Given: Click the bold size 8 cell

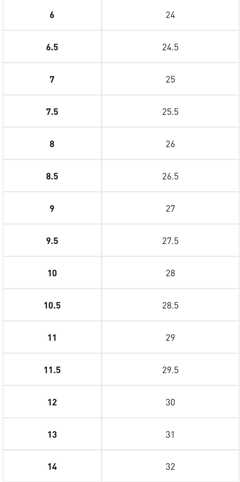Looking at the screenshot, I should tap(52, 144).
